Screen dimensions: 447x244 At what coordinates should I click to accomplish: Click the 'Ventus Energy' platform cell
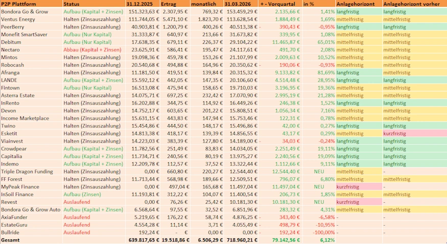click(31, 19)
